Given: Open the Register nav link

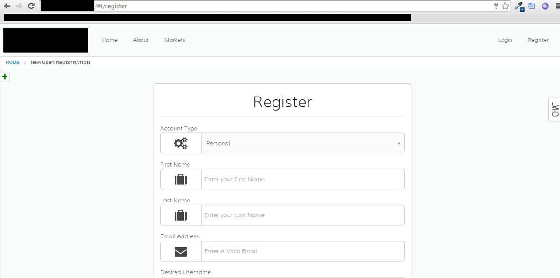Looking at the screenshot, I should pos(538,40).
